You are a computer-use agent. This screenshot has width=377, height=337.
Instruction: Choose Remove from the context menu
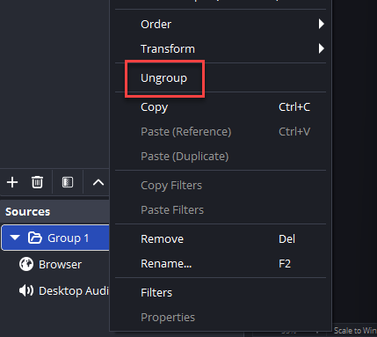point(221,239)
